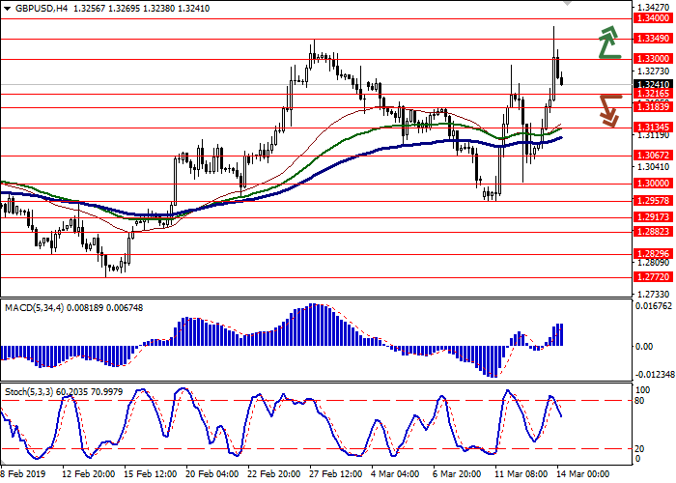Click the 1.34000 resistance level label
The width and height of the screenshot is (676, 483).
coord(653,18)
